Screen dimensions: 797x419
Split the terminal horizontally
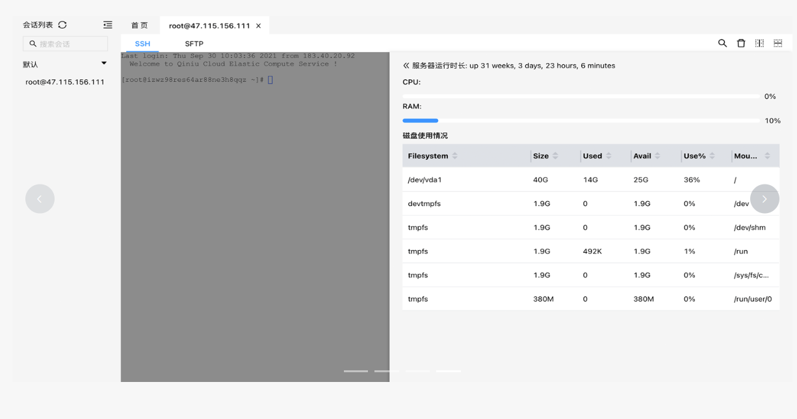[x=778, y=43]
